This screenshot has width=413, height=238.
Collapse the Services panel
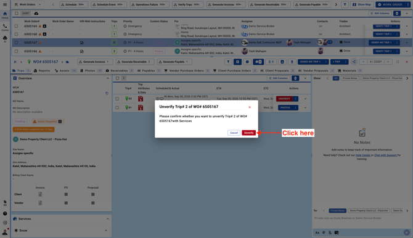pos(108,219)
